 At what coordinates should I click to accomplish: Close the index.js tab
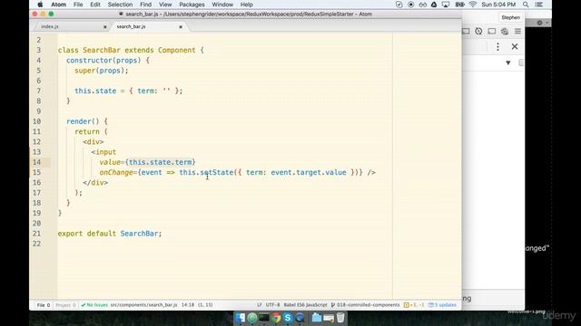(105, 26)
